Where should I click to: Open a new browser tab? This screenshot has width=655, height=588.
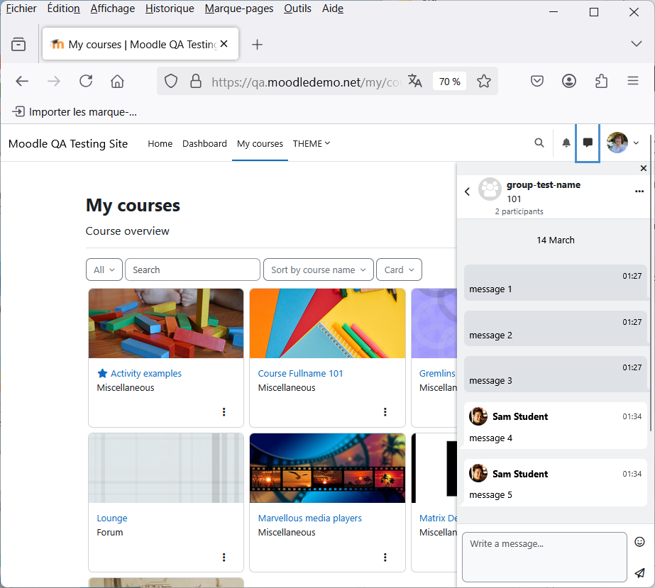(258, 44)
